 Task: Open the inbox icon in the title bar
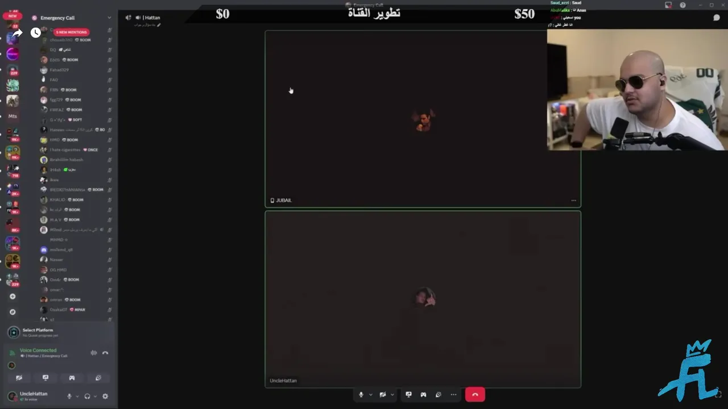[668, 5]
